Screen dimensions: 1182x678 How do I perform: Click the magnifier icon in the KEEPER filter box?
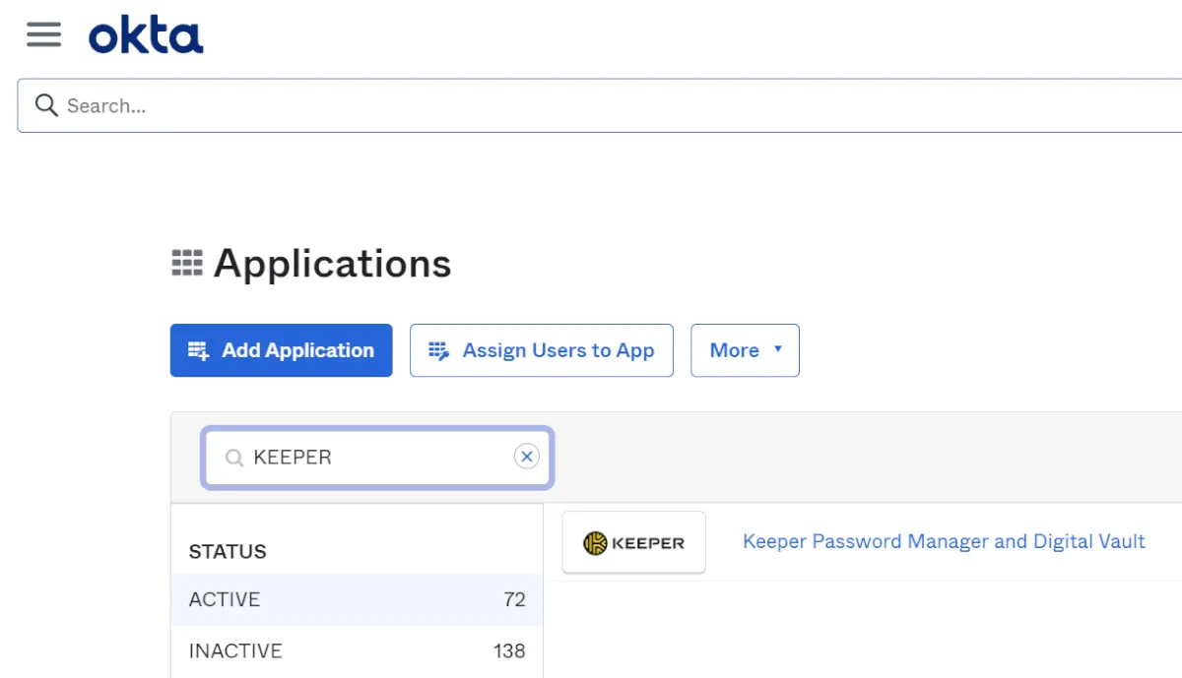coord(234,458)
